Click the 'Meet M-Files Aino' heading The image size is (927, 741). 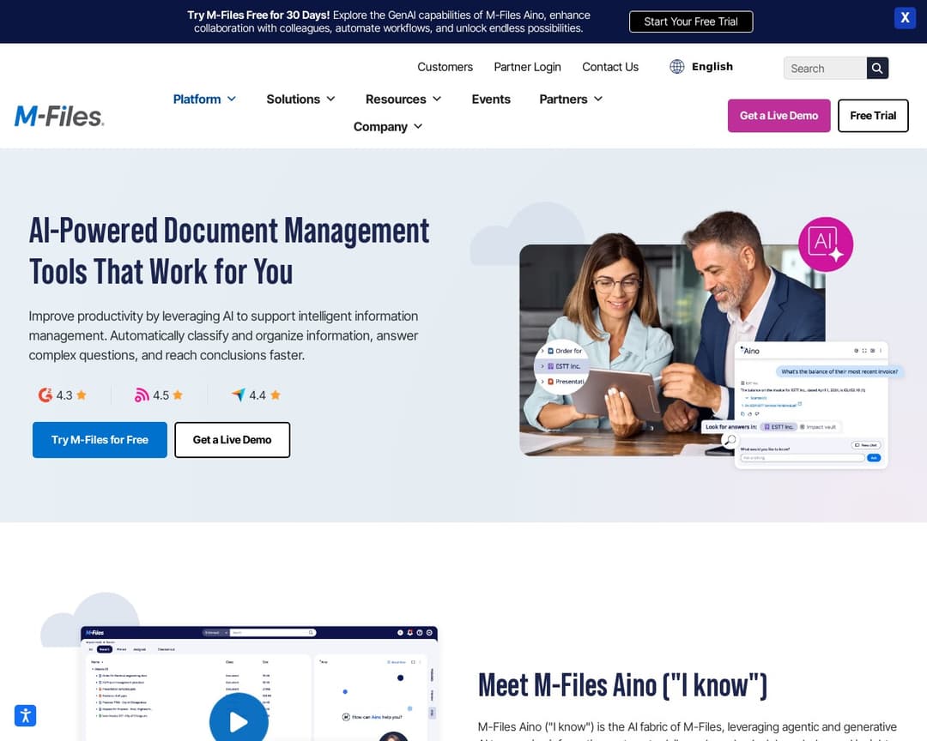click(x=622, y=686)
